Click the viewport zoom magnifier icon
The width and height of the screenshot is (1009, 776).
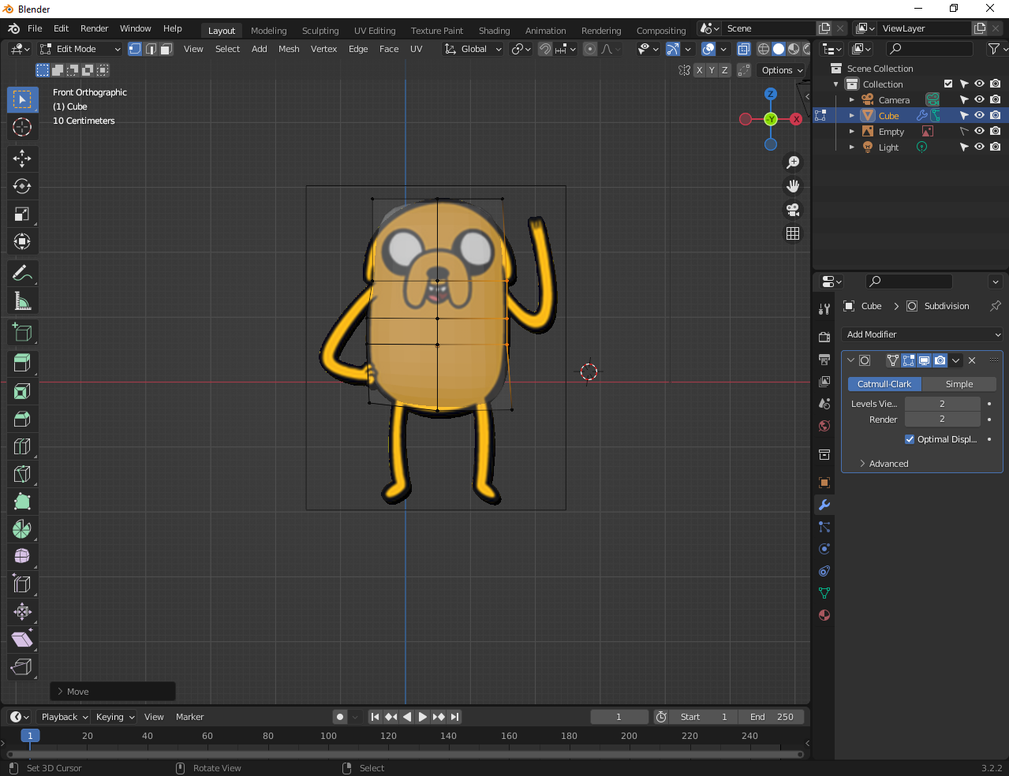pos(793,162)
